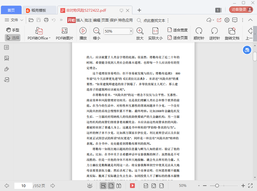Viewport: 257px width, 191px height.
Task: Open the PDF转Office dropdown arrow
Action: coord(50,38)
